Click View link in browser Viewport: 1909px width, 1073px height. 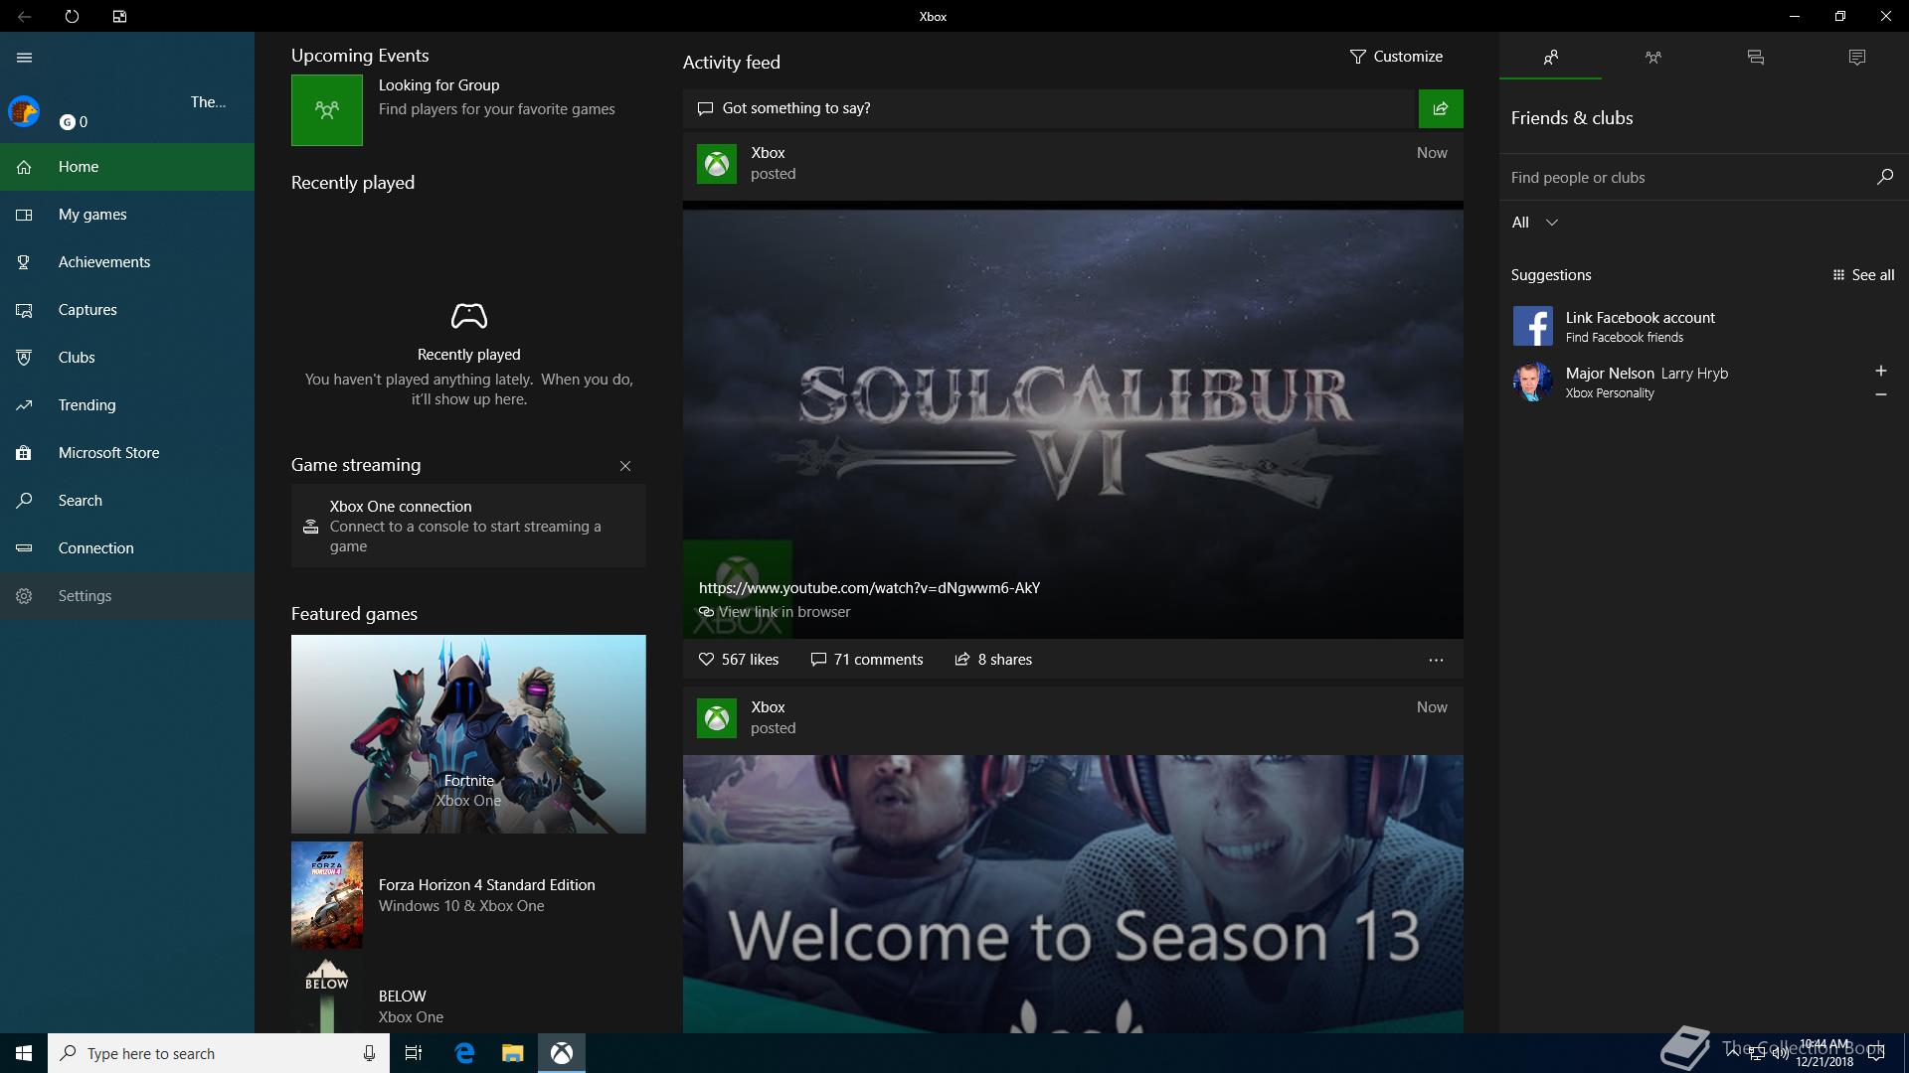pos(775,612)
